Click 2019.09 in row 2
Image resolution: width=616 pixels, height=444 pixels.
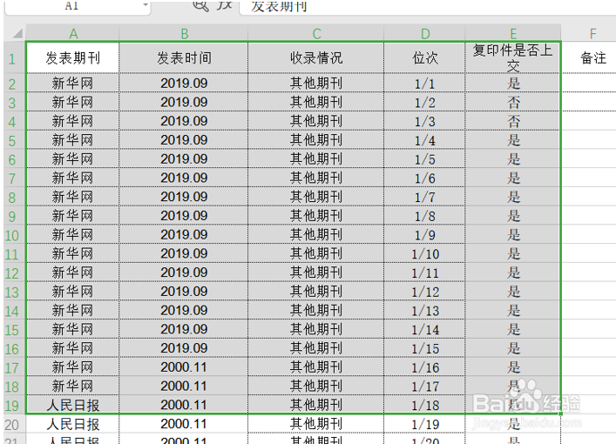(184, 84)
